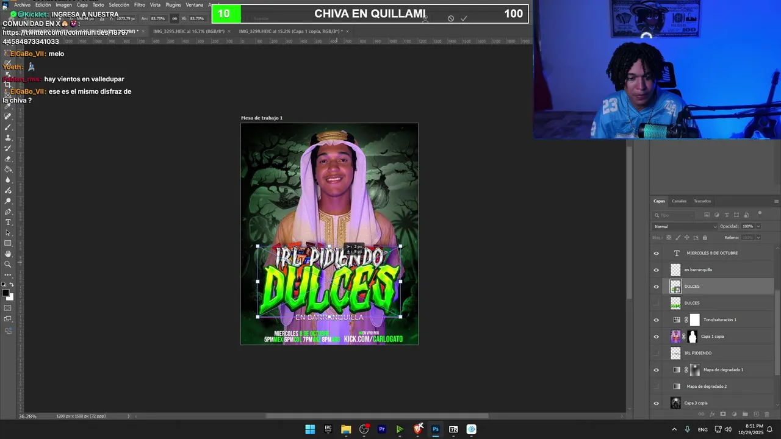The width and height of the screenshot is (781, 439).
Task: Select the Rectangle shape tool
Action: click(x=8, y=244)
